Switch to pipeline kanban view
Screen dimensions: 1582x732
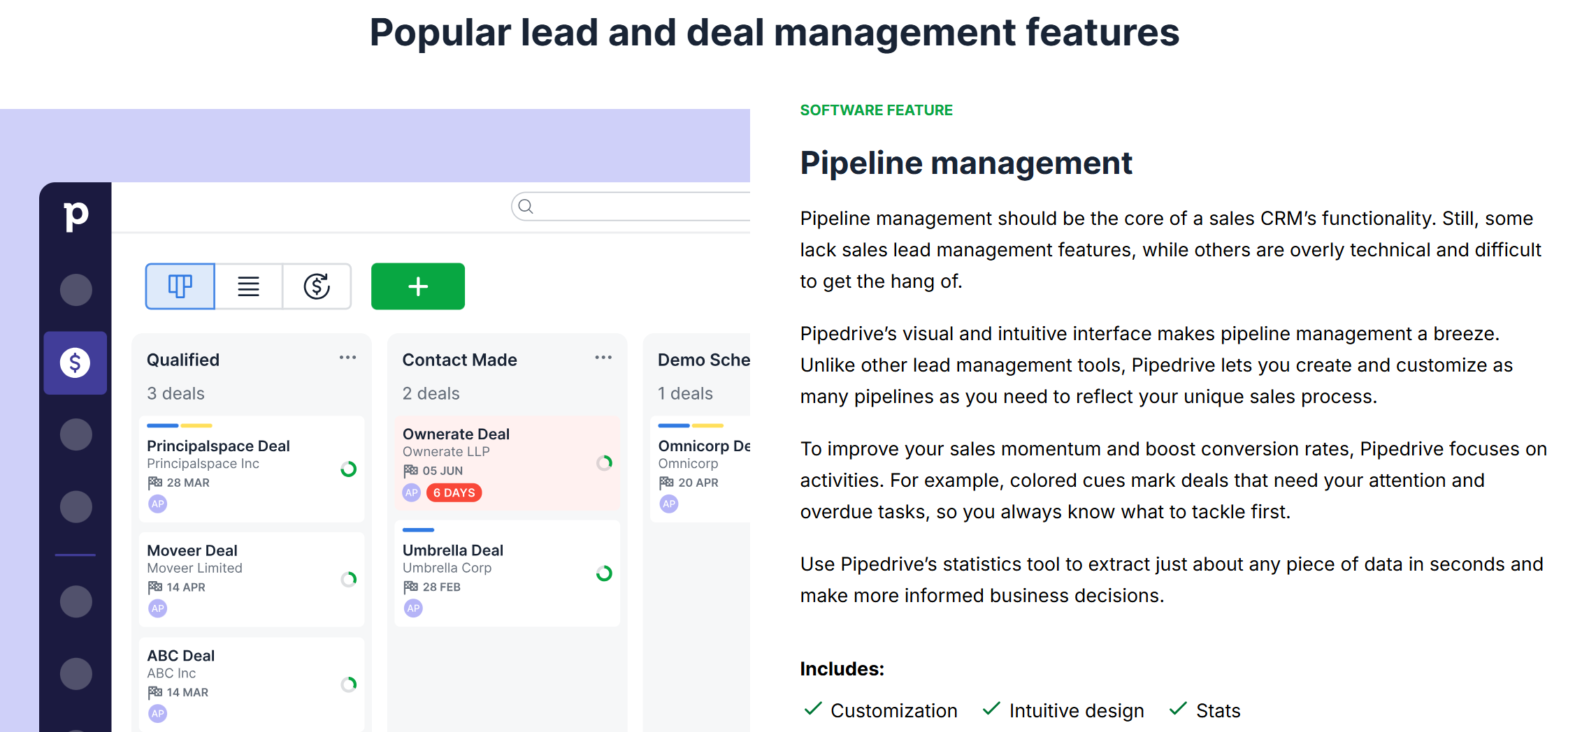pyautogui.click(x=180, y=286)
